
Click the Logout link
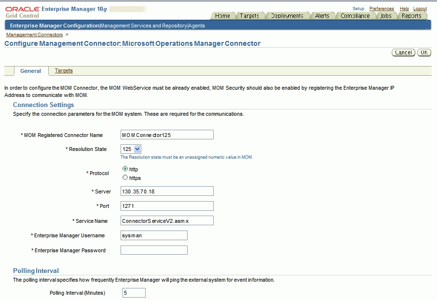(420, 9)
